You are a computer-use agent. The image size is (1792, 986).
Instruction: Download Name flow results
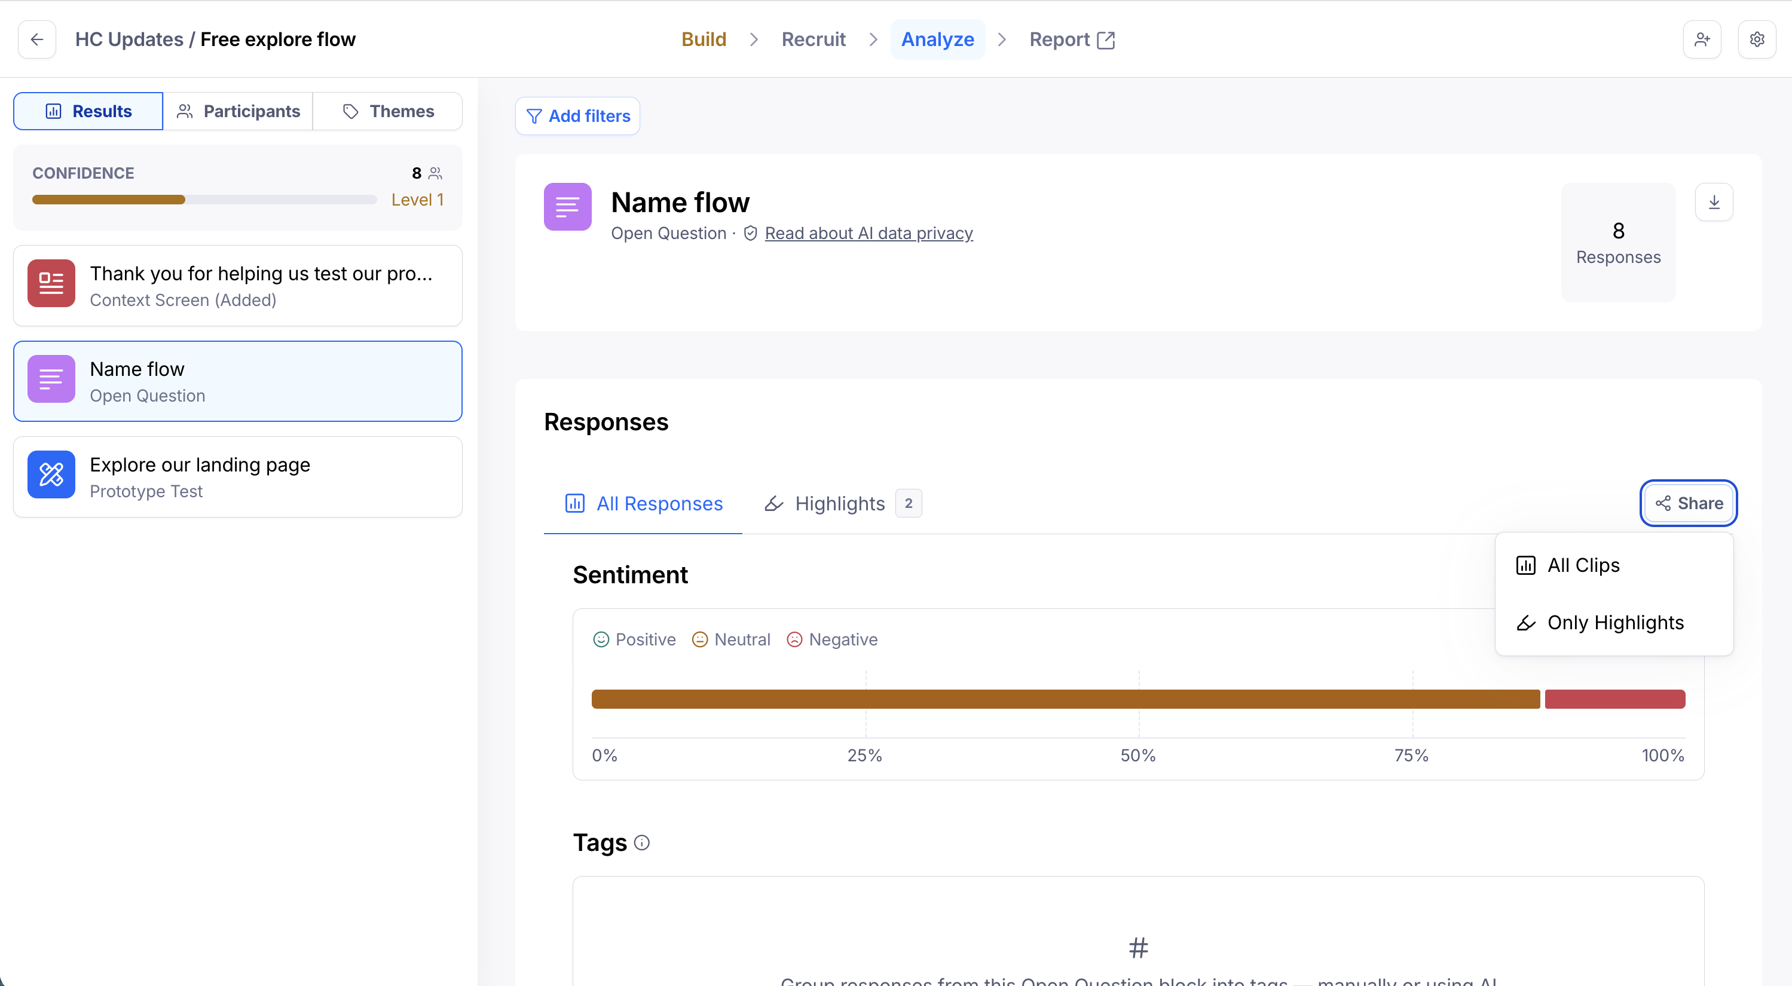coord(1714,203)
